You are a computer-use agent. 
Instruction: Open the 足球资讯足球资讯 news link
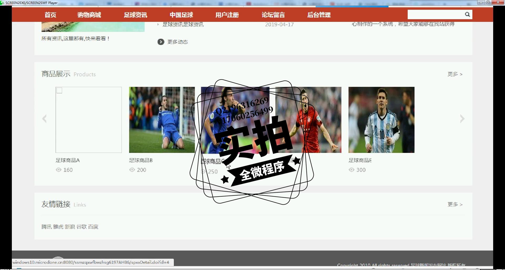point(183,24)
